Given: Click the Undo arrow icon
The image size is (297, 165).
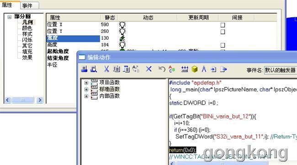Looking at the screenshot, I should point(162,69).
